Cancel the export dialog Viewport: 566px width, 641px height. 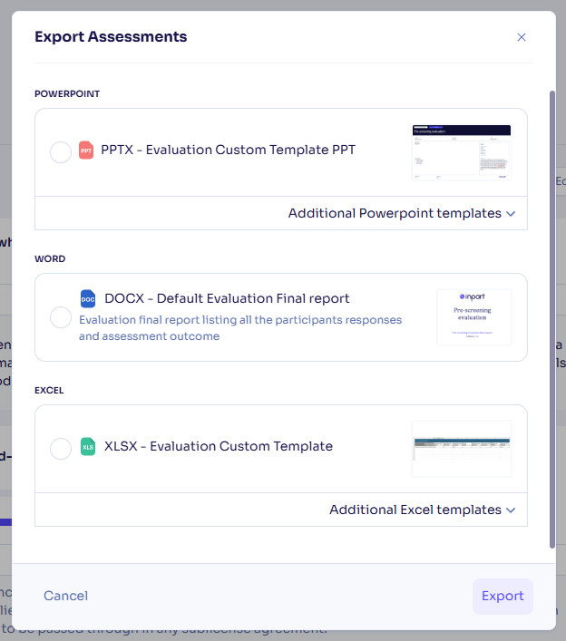click(66, 596)
